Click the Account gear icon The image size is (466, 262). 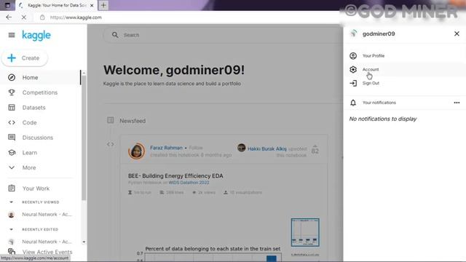pos(353,70)
